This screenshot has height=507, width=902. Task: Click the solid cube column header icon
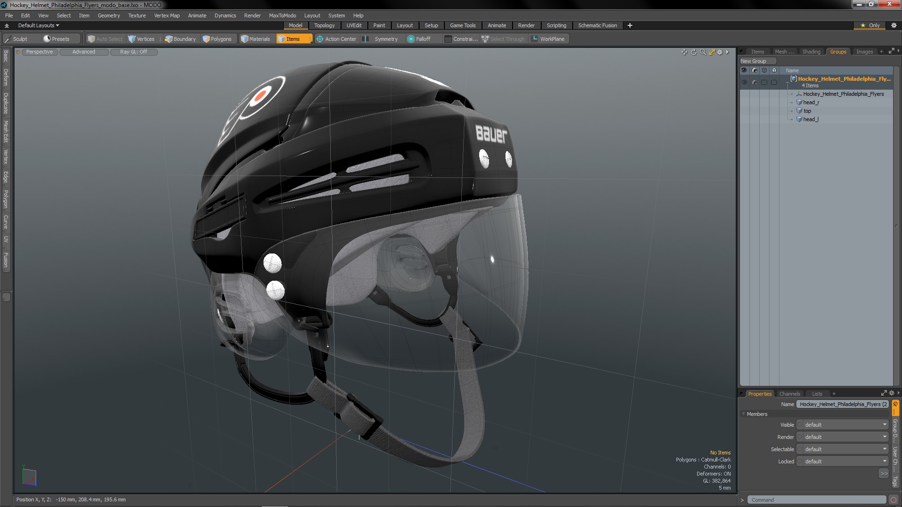tap(774, 70)
